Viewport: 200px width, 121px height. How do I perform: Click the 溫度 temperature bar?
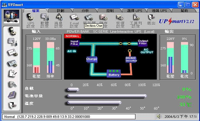point(94,103)
